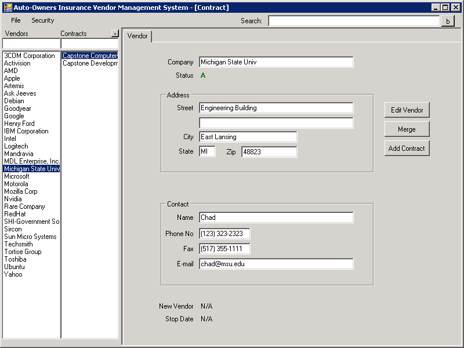Click the E-mail field chad@msu.edu

(276, 264)
